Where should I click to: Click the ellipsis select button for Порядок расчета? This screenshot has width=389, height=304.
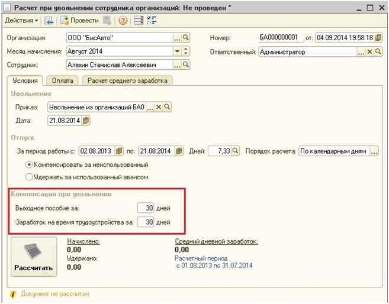point(374,151)
